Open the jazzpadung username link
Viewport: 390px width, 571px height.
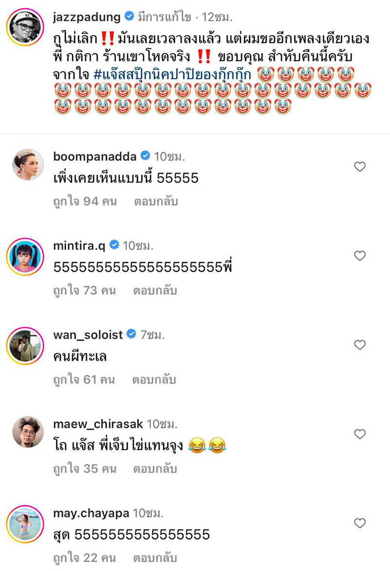click(86, 17)
